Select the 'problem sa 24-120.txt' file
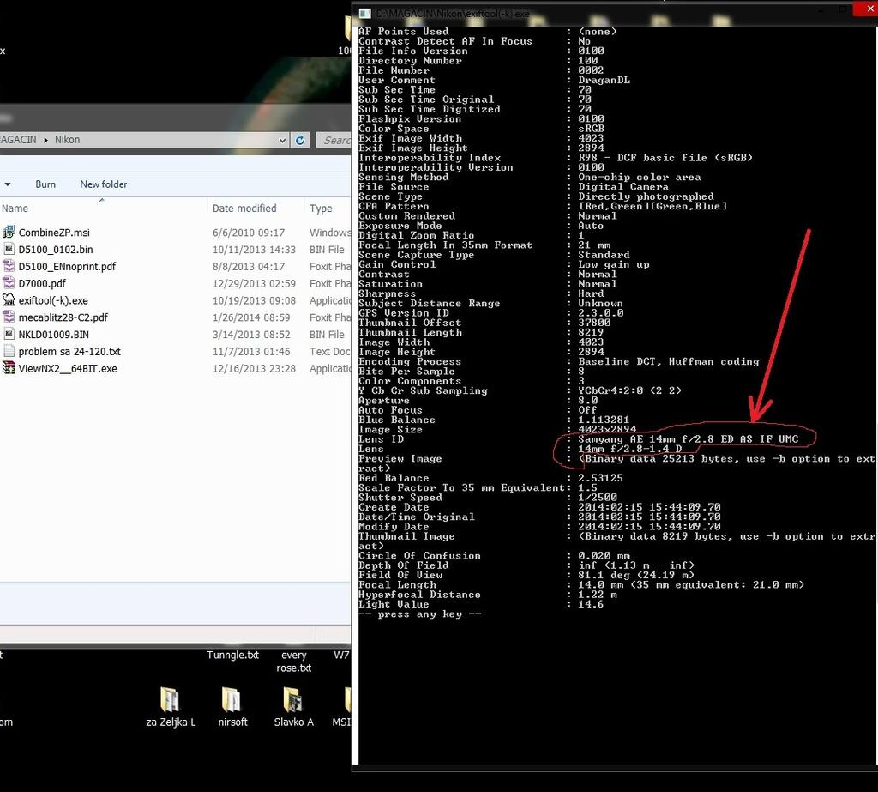 point(69,352)
